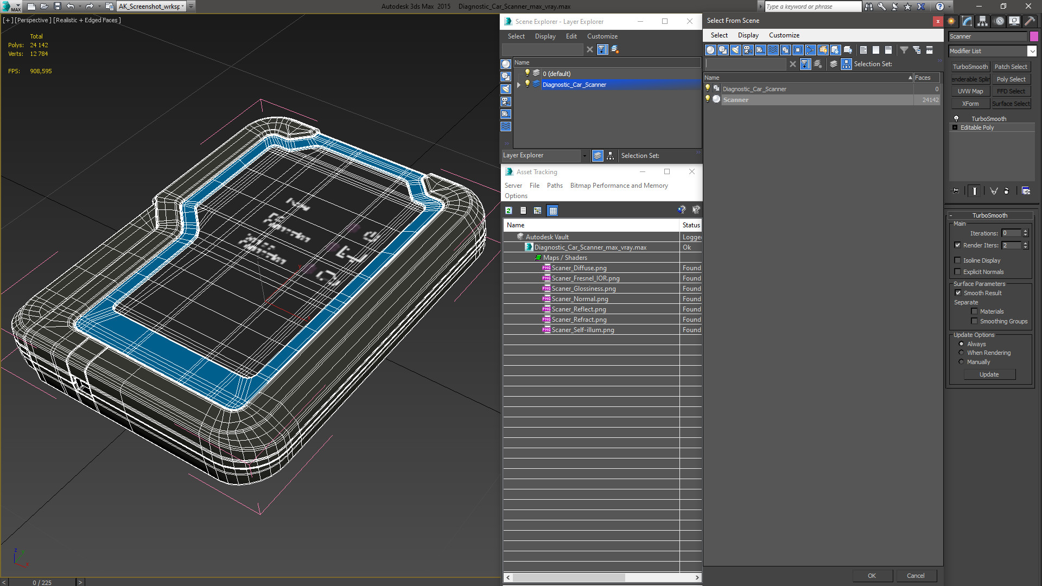The width and height of the screenshot is (1042, 586).
Task: Click Tree View icon in Asset Tracking toolbar
Action: (x=537, y=211)
